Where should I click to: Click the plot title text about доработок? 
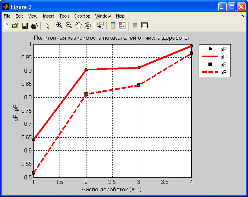click(112, 38)
